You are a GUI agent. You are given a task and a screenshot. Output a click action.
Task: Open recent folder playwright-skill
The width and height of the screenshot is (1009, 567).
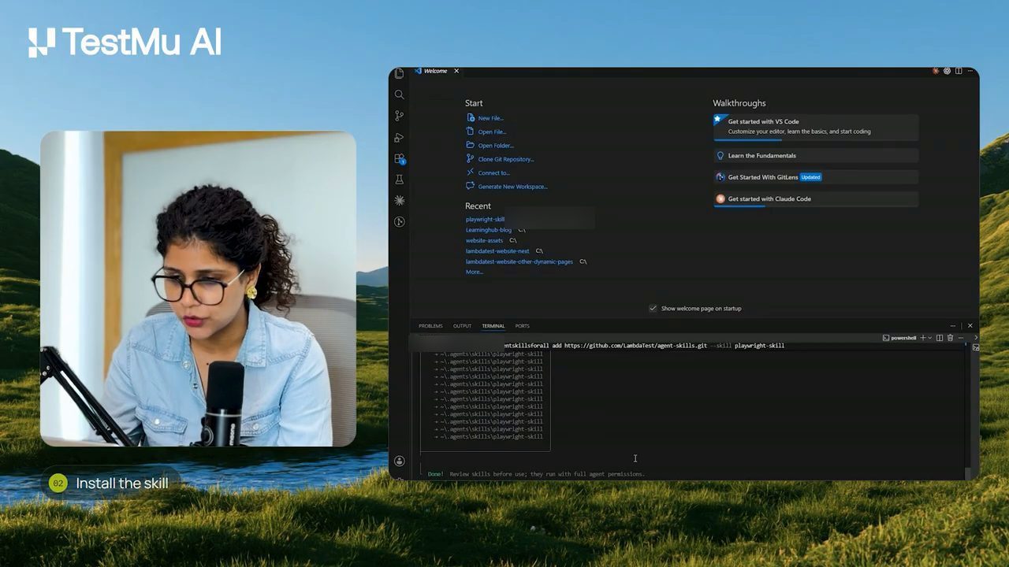pos(485,220)
